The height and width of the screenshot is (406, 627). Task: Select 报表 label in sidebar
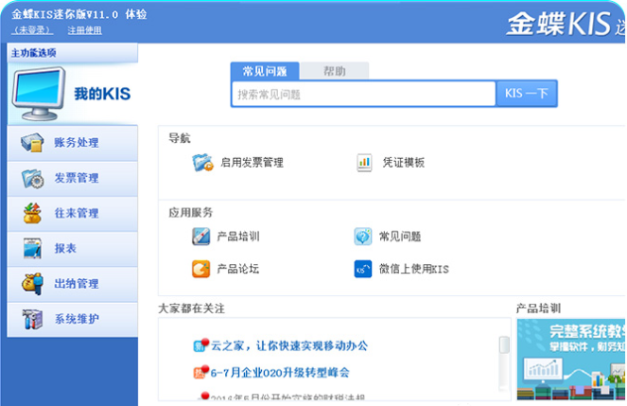tap(65, 248)
